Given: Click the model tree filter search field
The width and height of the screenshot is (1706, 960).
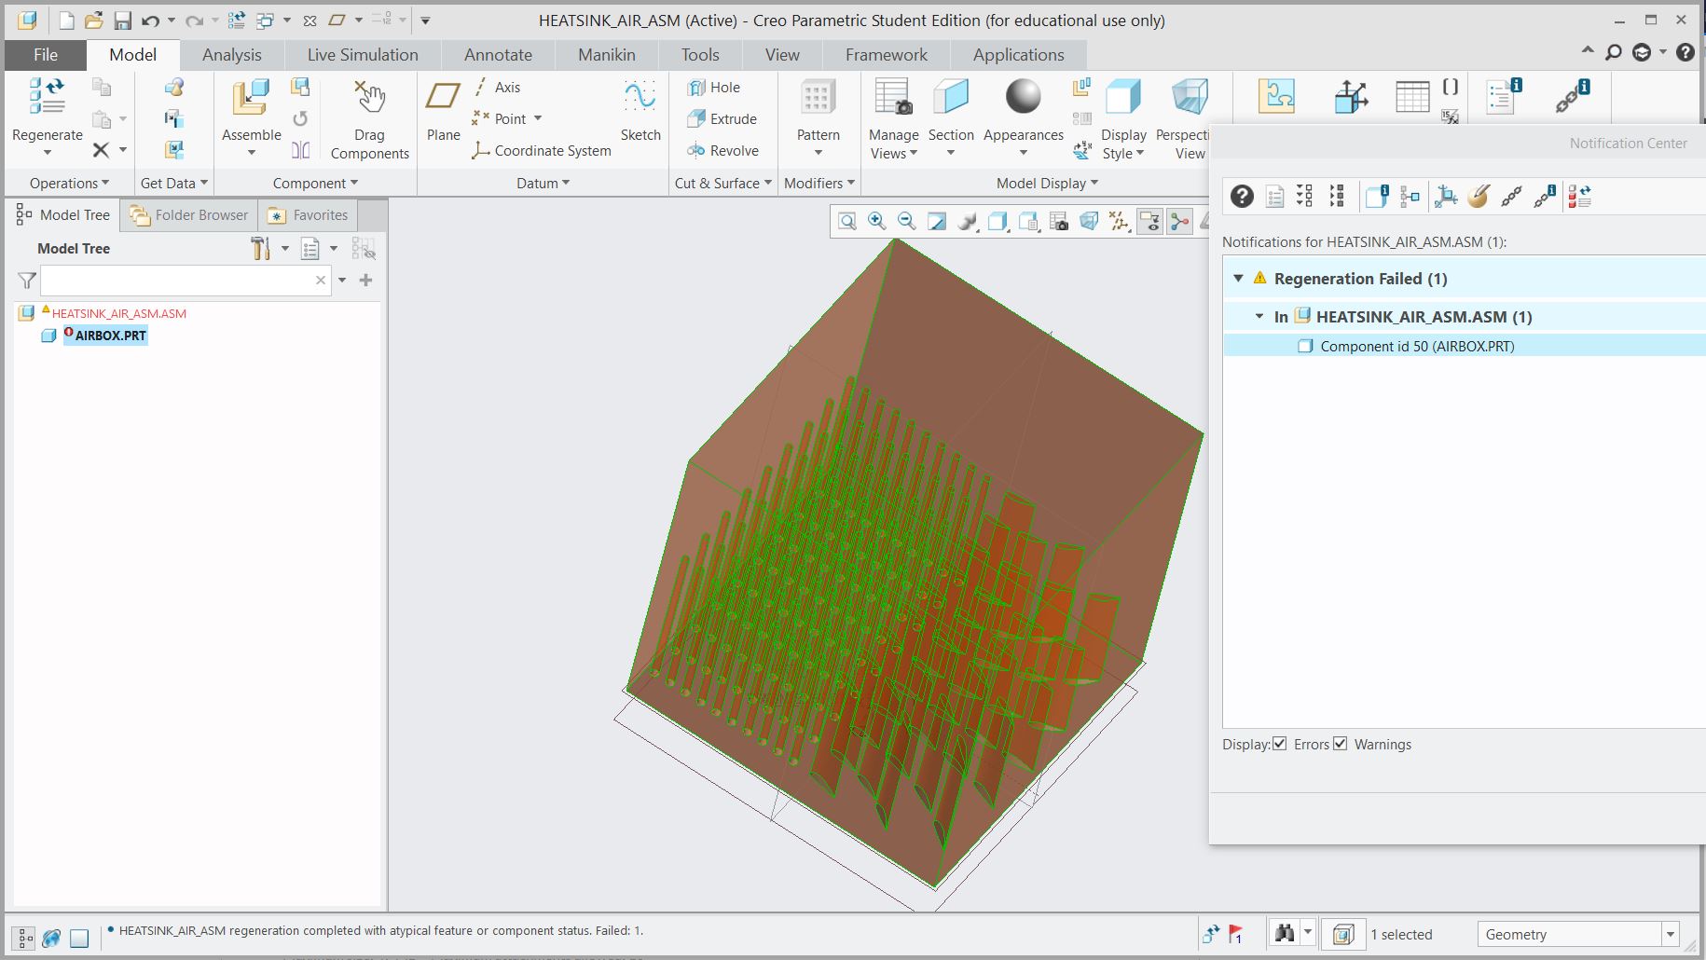Looking at the screenshot, I should click(x=176, y=281).
